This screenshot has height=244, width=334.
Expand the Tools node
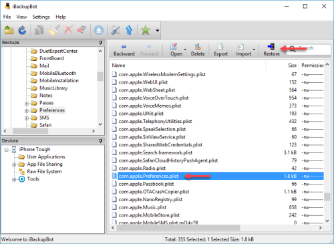(14, 179)
